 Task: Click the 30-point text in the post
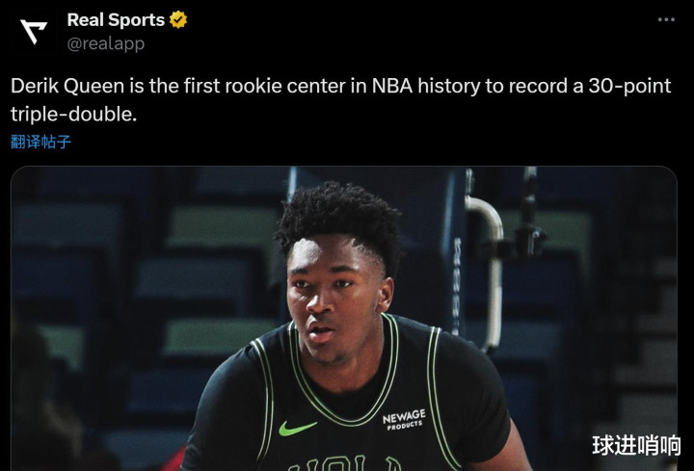629,86
